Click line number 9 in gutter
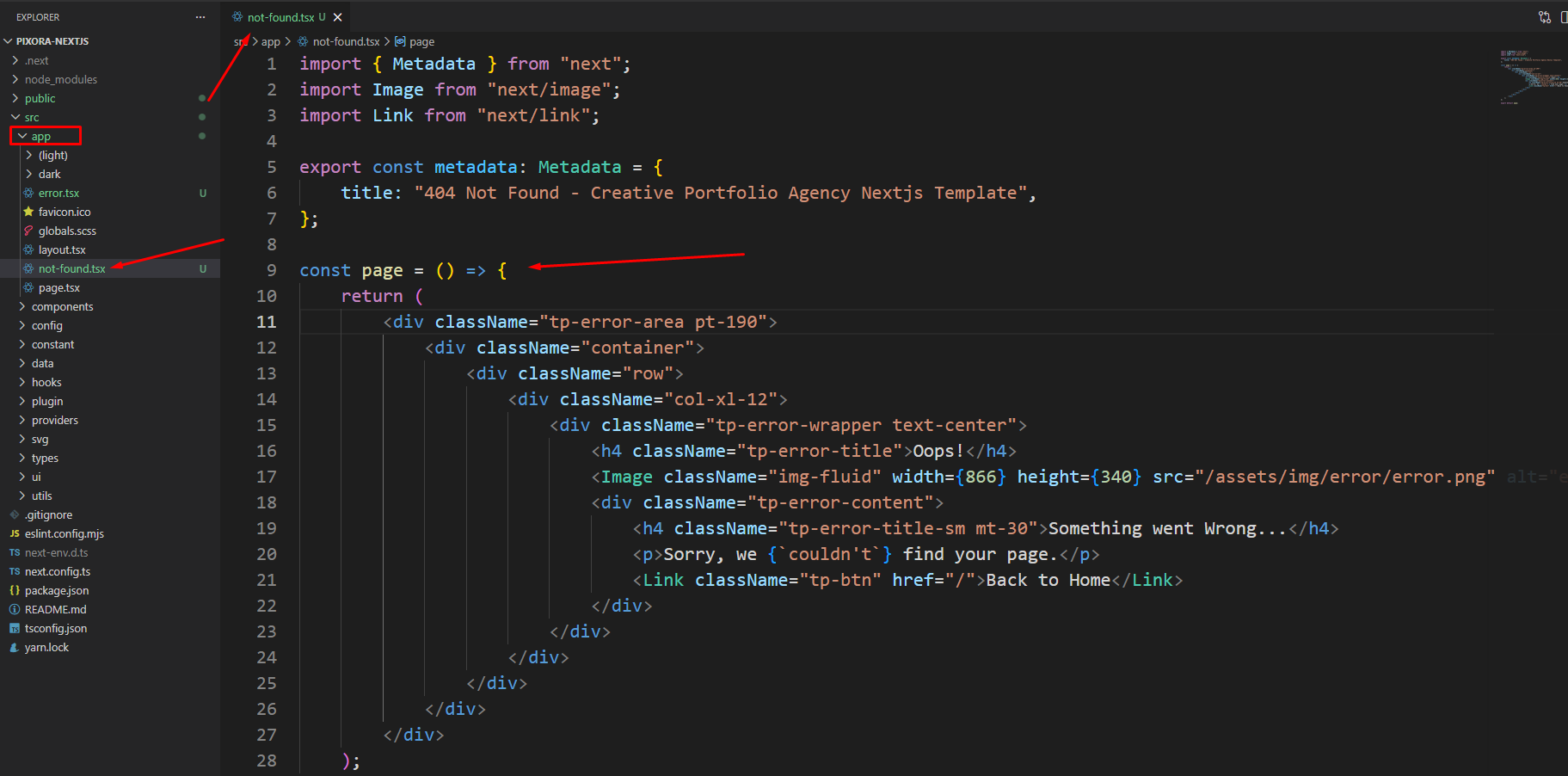Viewport: 1568px width, 776px height. 272,270
